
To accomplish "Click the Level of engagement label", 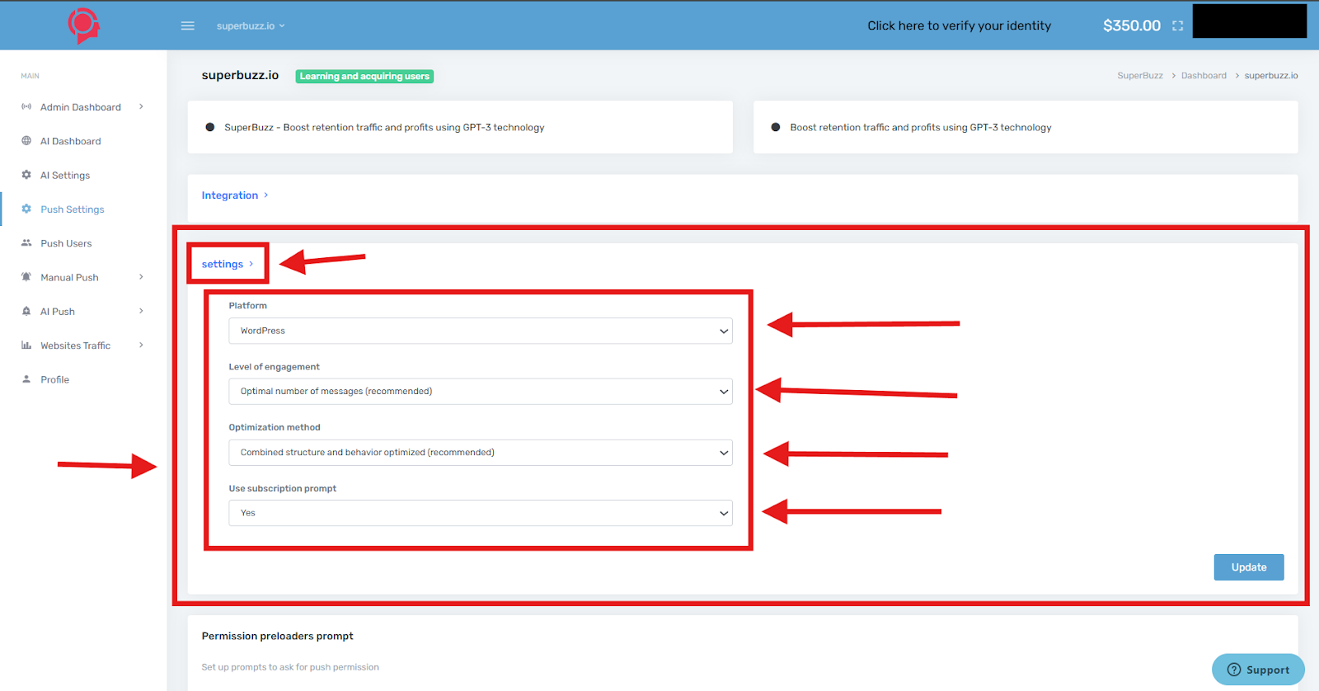I will [274, 366].
